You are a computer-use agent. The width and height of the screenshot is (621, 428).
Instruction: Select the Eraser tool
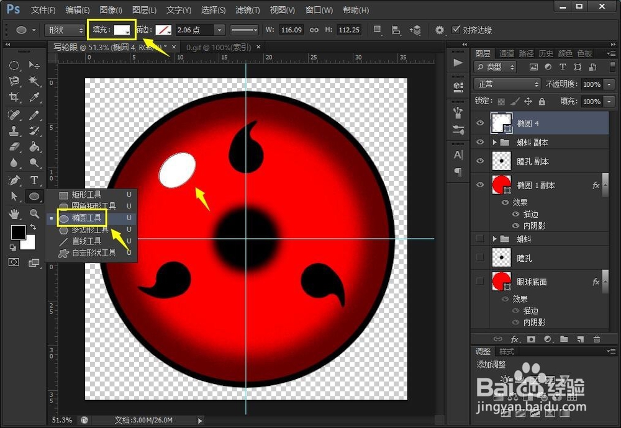click(x=14, y=147)
